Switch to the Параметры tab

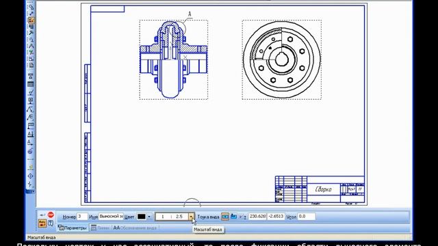point(73,228)
